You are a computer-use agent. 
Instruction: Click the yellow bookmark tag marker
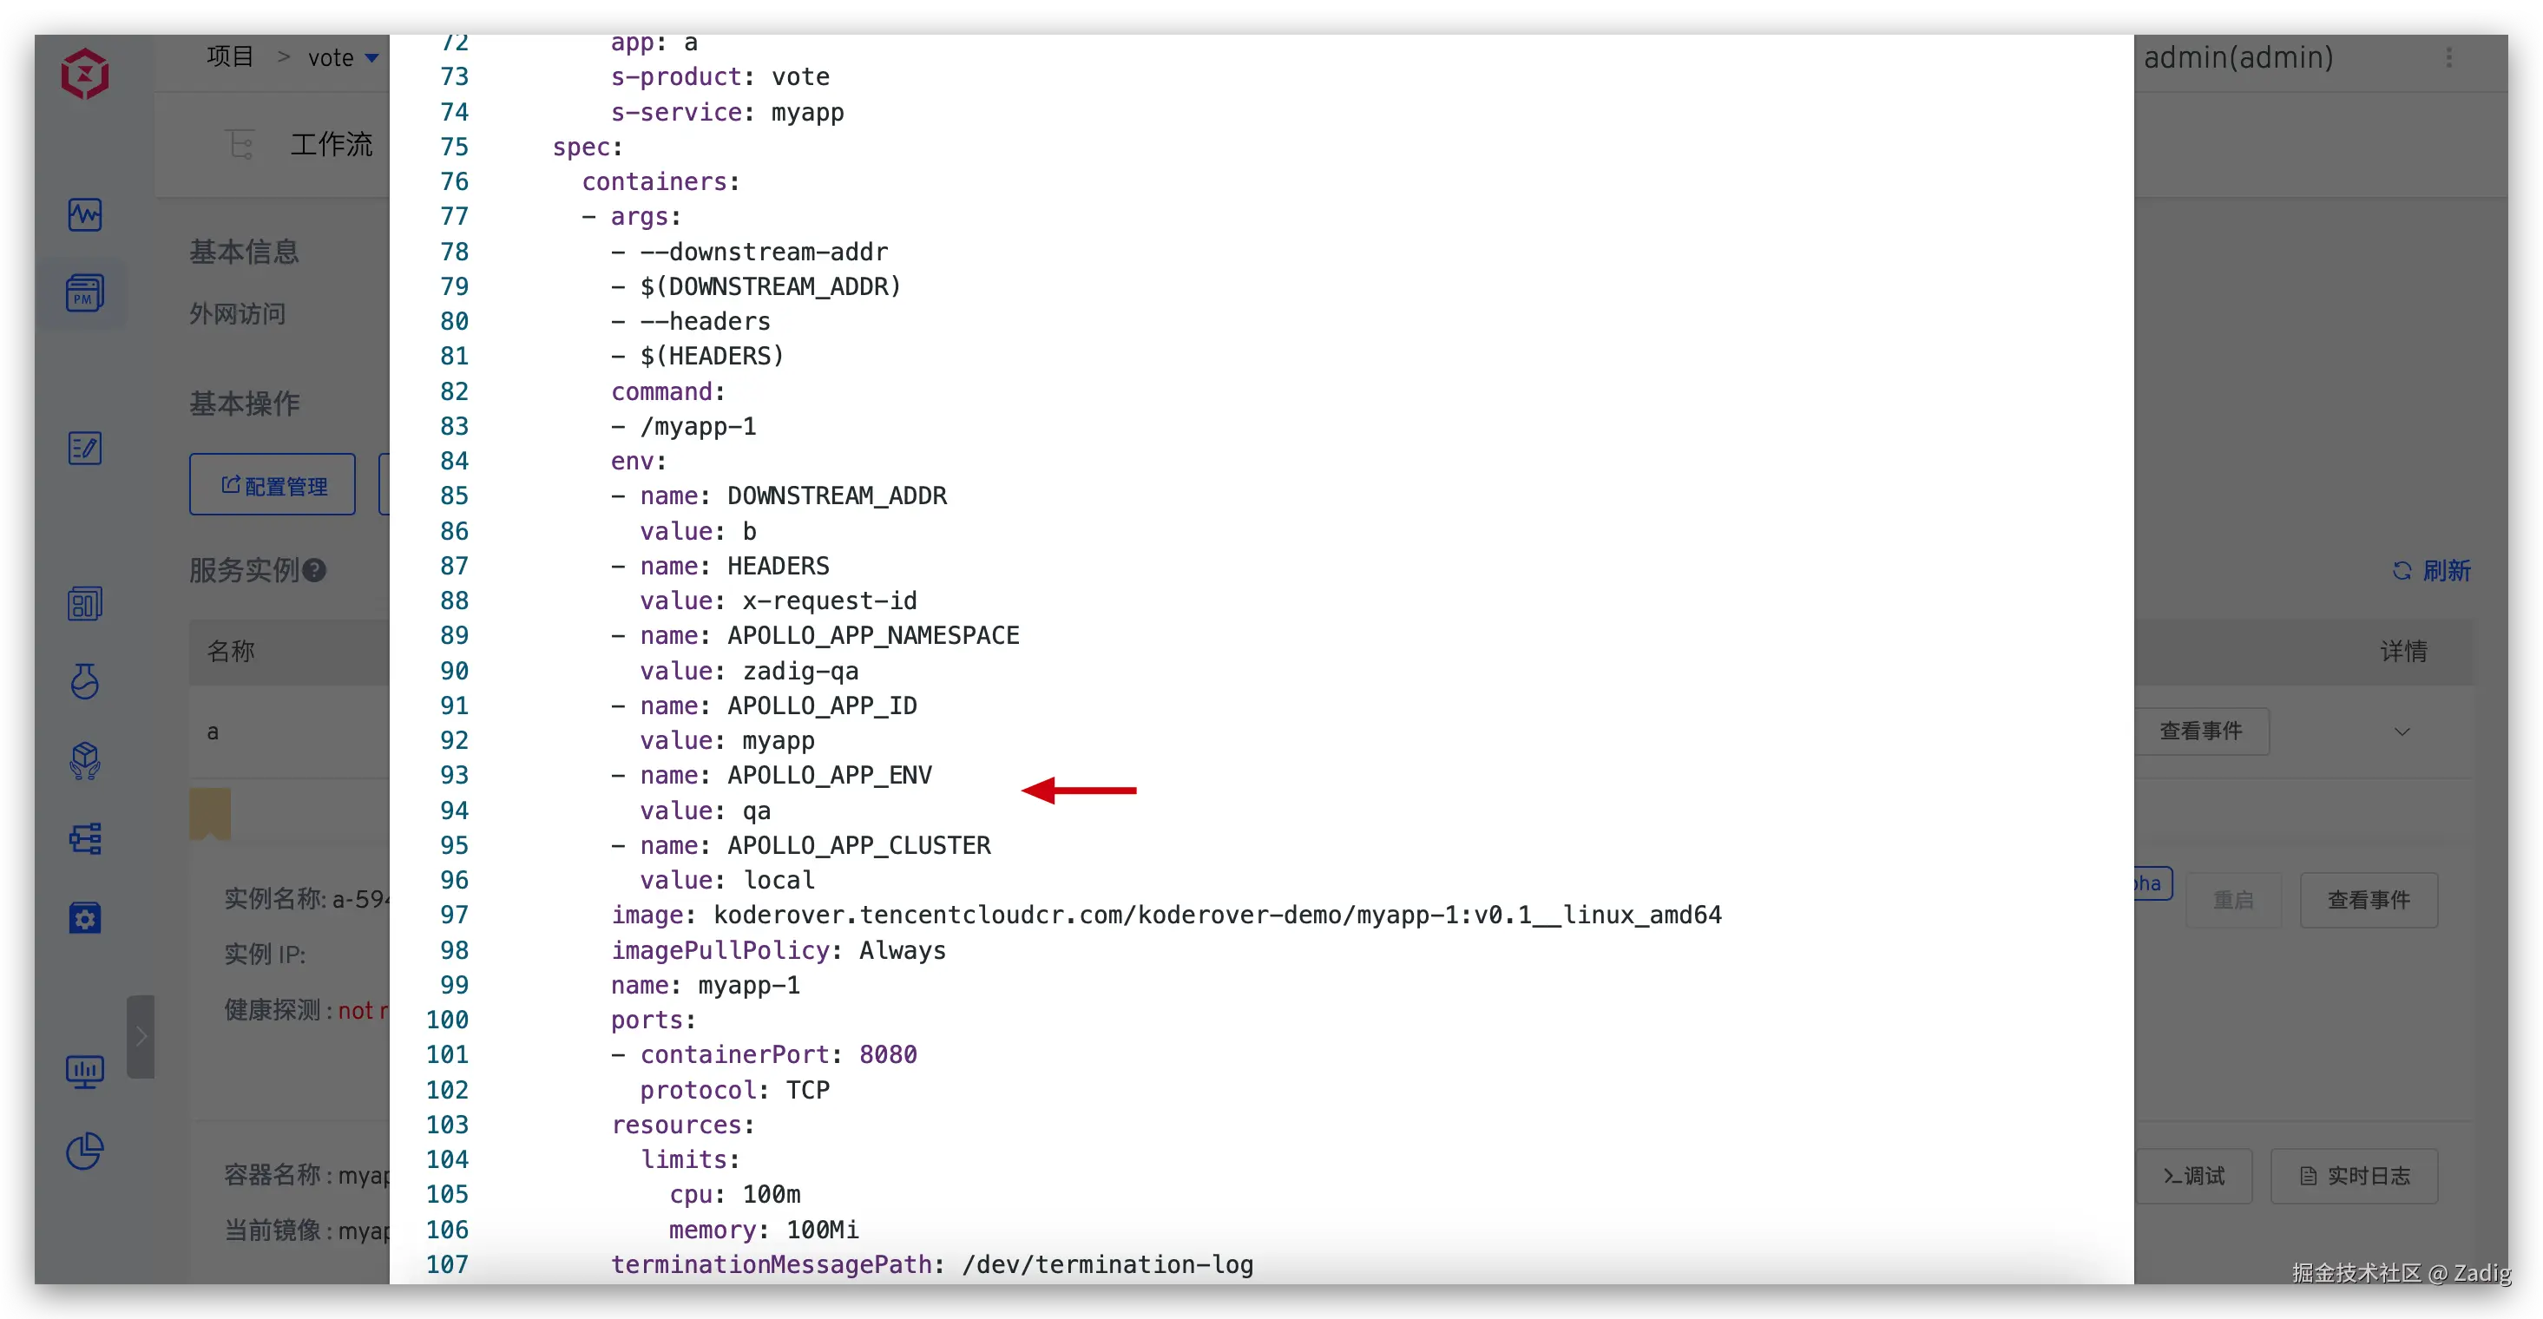pos(209,813)
